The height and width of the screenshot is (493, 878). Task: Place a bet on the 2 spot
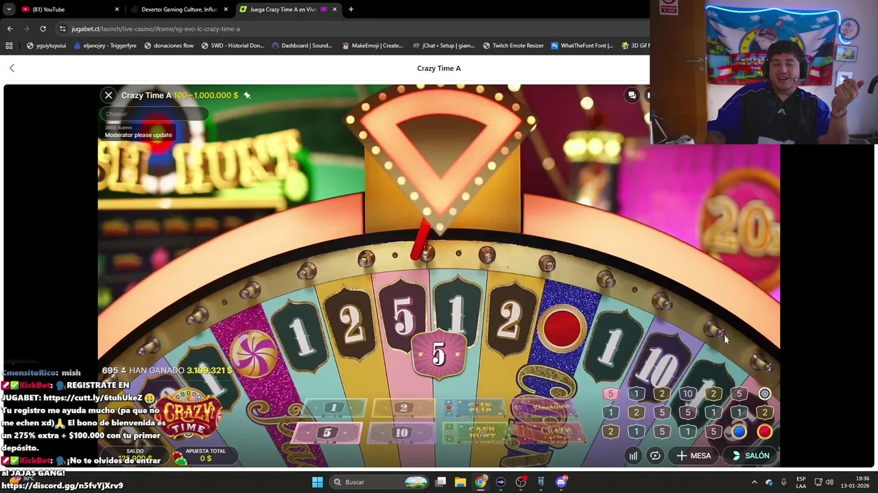tap(403, 408)
